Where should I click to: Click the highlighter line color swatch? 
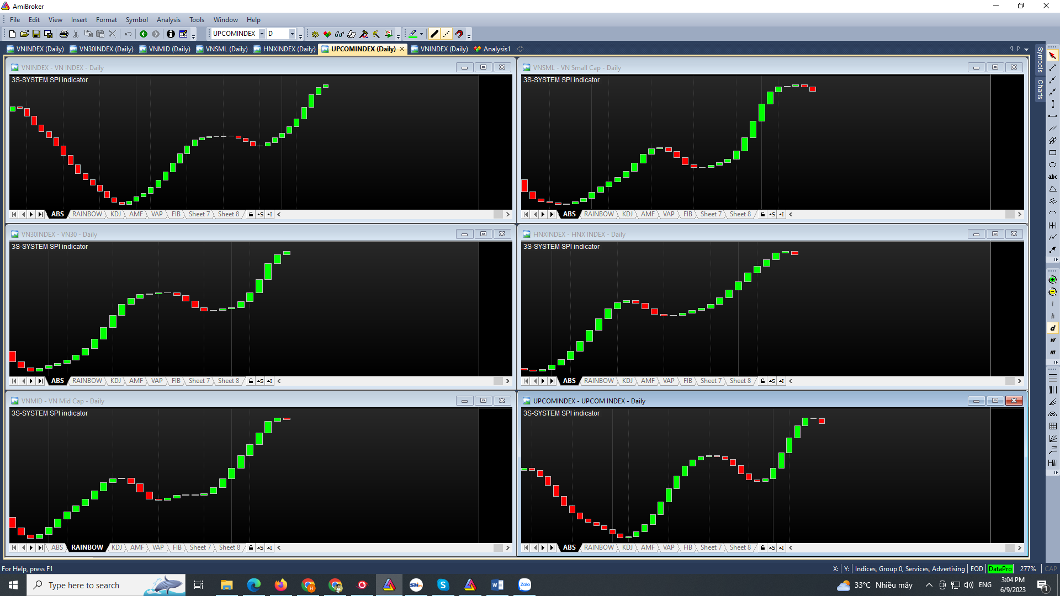413,34
